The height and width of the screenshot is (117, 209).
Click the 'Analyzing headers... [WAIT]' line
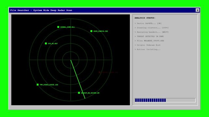click(x=152, y=32)
